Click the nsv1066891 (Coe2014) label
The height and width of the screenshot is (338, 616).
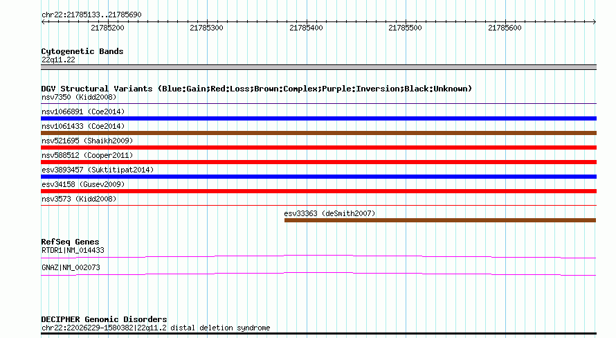[83, 112]
